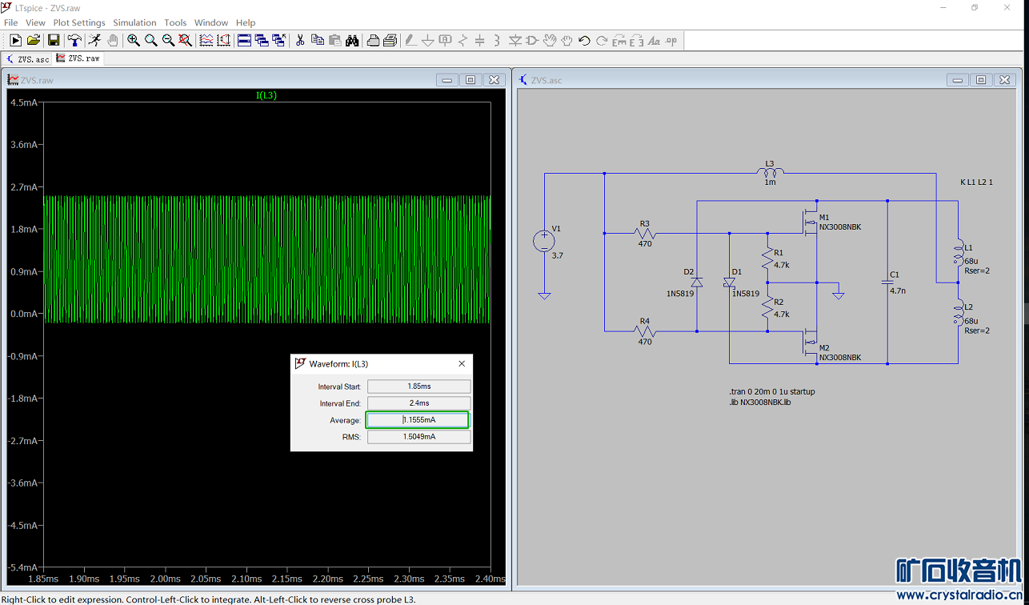Run the simulation with the running man icon
1029x605 pixels.
[94, 40]
